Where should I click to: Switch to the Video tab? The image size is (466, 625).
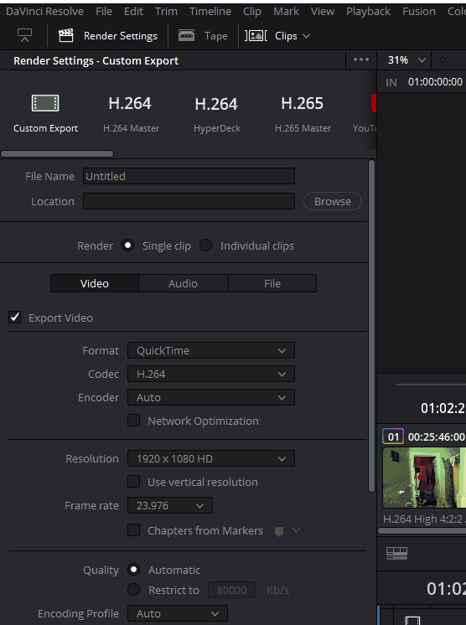pyautogui.click(x=95, y=283)
